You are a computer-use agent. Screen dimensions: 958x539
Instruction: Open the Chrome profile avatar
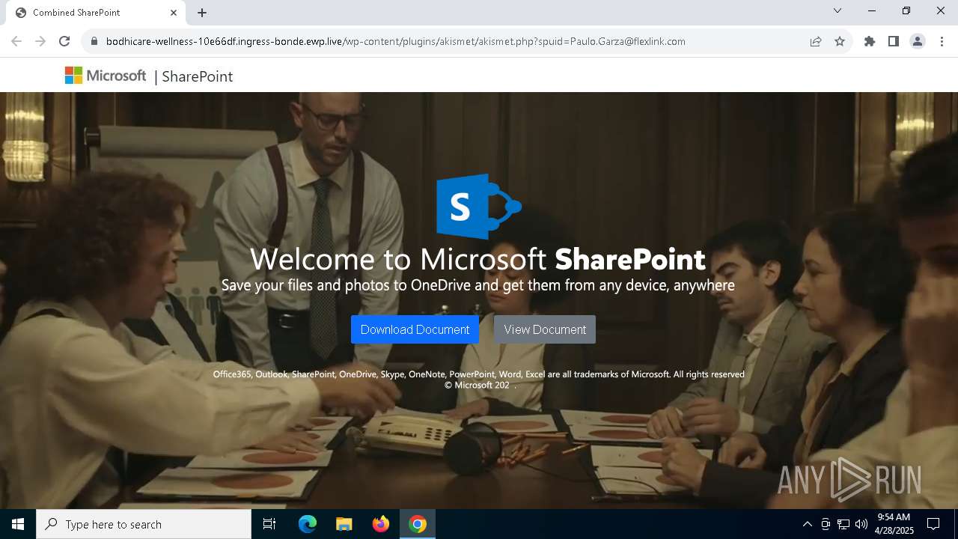pos(918,41)
